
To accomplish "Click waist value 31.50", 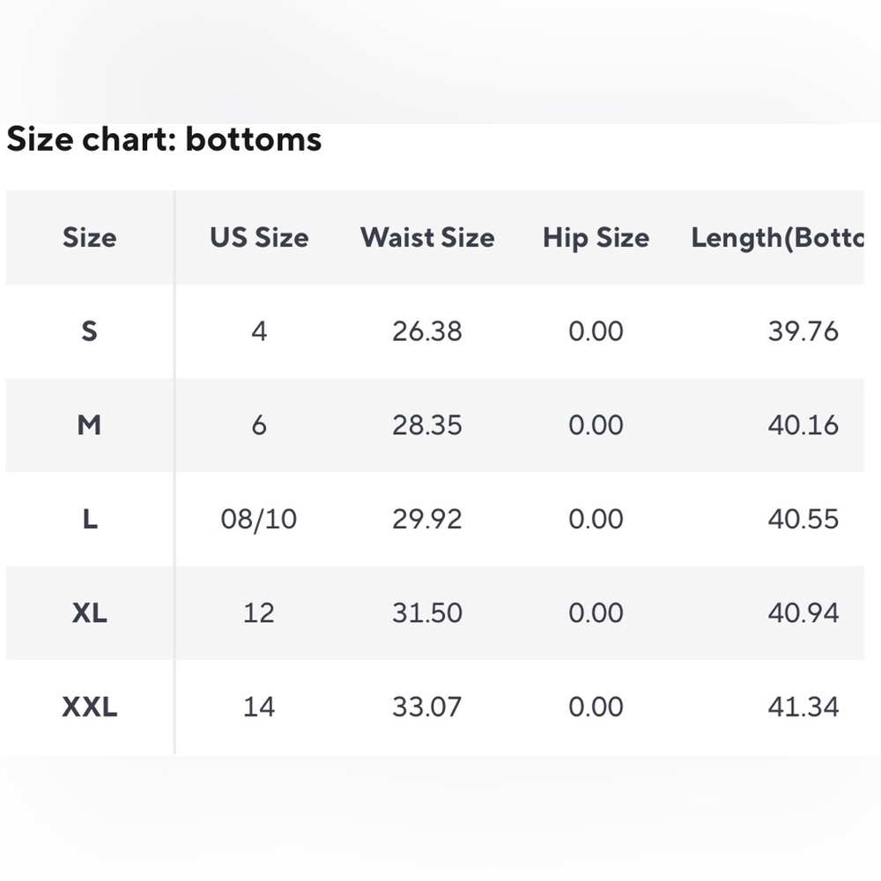I will 427,612.
